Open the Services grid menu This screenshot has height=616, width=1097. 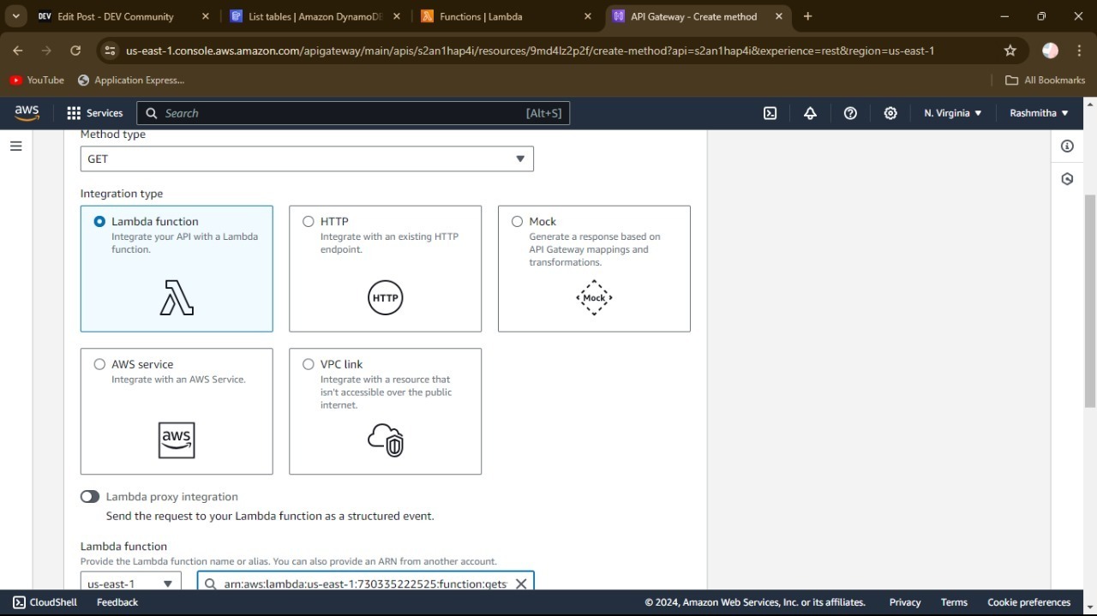(x=74, y=113)
